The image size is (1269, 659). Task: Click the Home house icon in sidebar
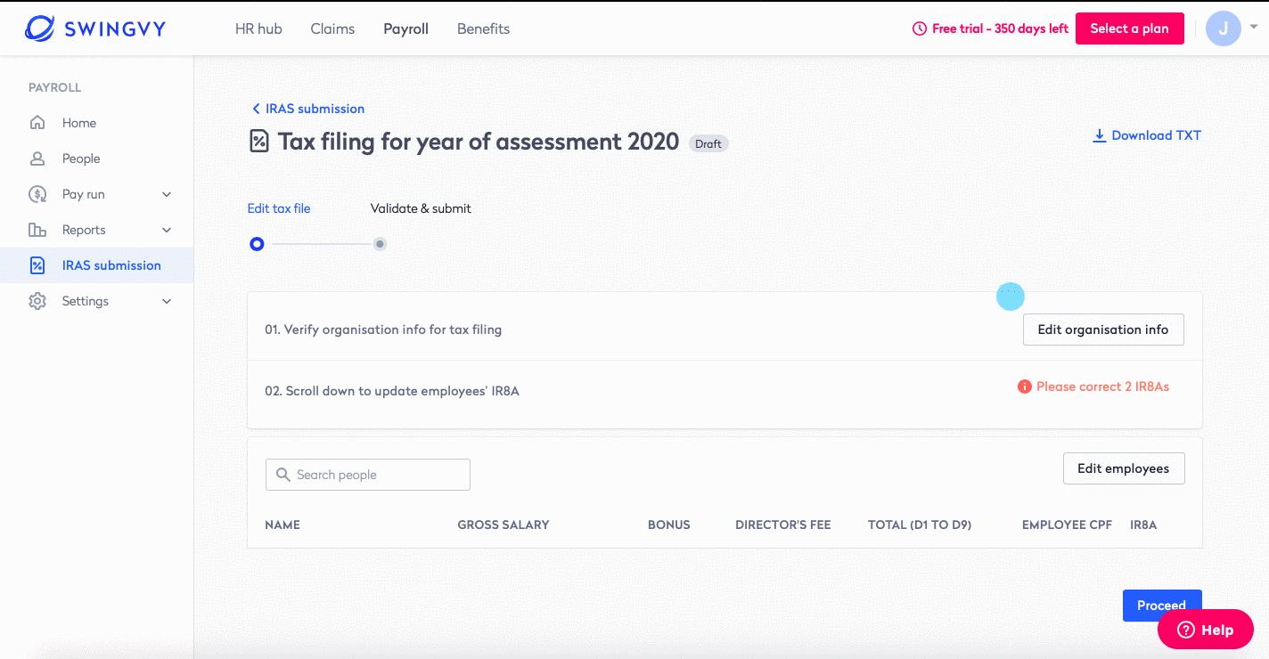(37, 123)
